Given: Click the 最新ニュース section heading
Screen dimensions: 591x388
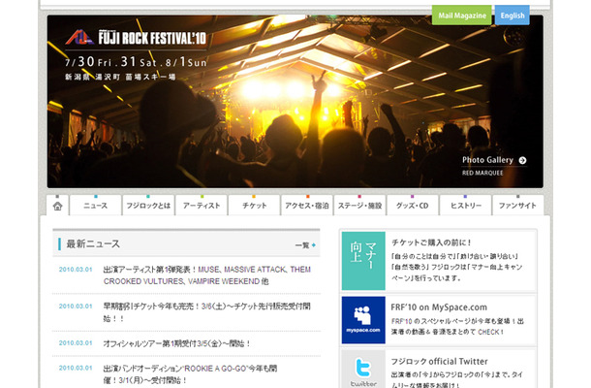Looking at the screenshot, I should 93,243.
